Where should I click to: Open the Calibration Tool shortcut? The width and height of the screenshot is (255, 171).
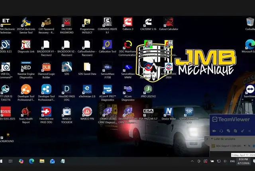[x=108, y=47]
